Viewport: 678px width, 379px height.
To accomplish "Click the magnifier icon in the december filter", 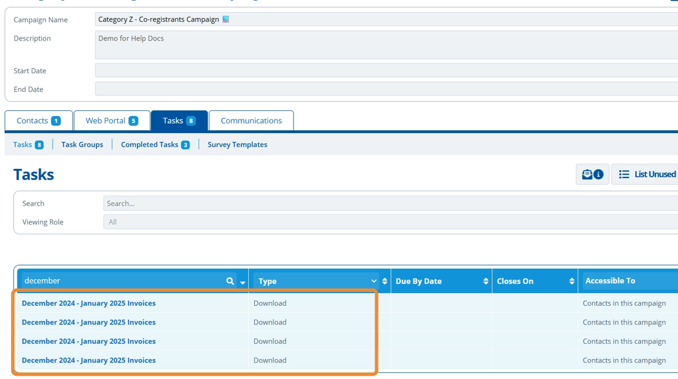I will [230, 281].
